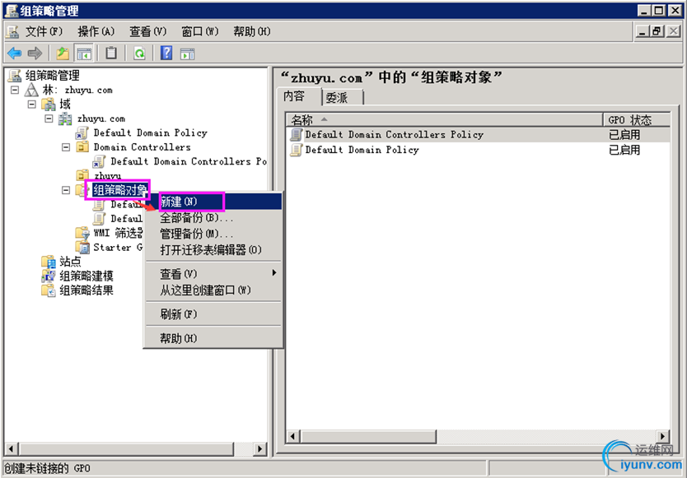Click the right pane horizontal scrollbar thumb
The image size is (687, 478).
368,436
